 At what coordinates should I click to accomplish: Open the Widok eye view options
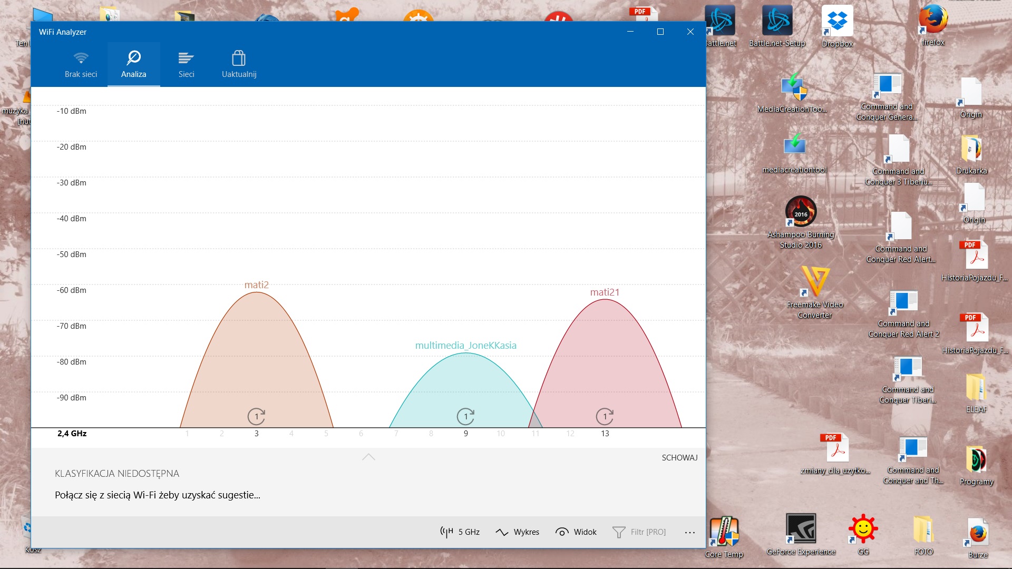(576, 532)
